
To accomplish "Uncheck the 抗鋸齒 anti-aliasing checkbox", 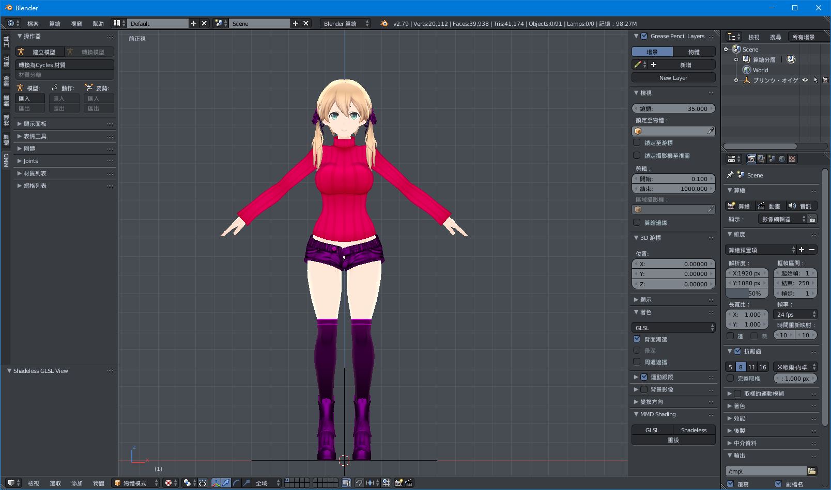I will pyautogui.click(x=736, y=351).
